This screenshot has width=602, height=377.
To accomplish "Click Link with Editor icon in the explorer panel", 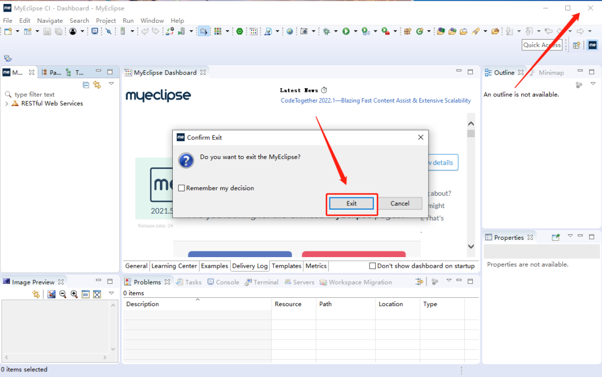I will tap(97, 85).
